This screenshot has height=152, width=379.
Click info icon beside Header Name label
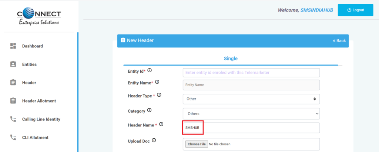coord(161,125)
